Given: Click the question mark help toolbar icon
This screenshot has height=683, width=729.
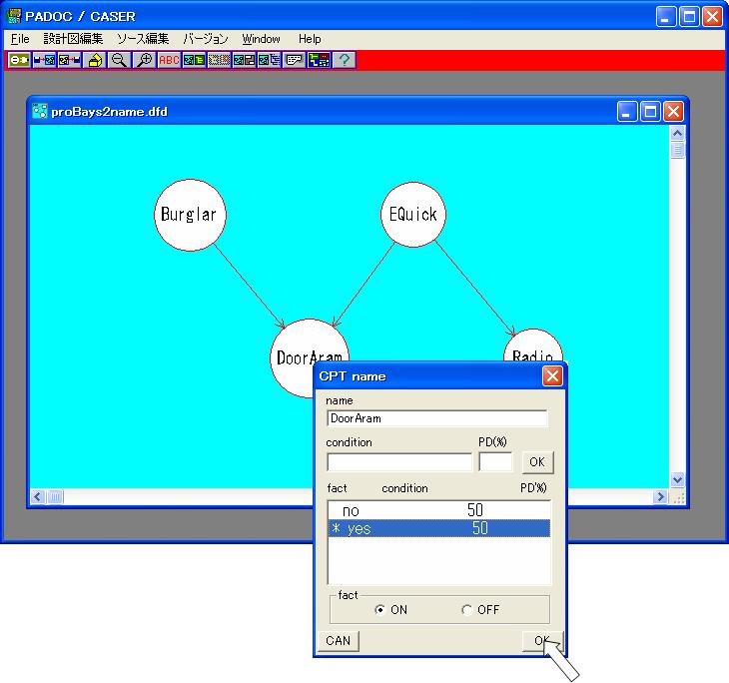Looking at the screenshot, I should coord(345,60).
